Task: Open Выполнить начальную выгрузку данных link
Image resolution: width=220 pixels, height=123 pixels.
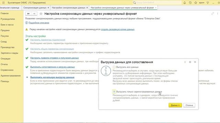Action: (52, 77)
